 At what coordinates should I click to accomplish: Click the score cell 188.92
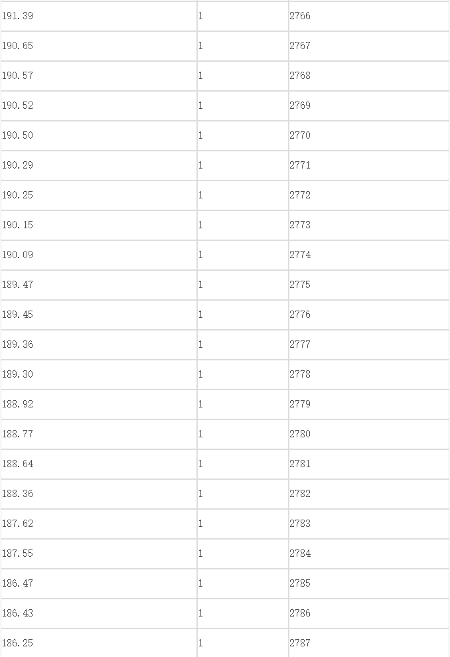99,404
